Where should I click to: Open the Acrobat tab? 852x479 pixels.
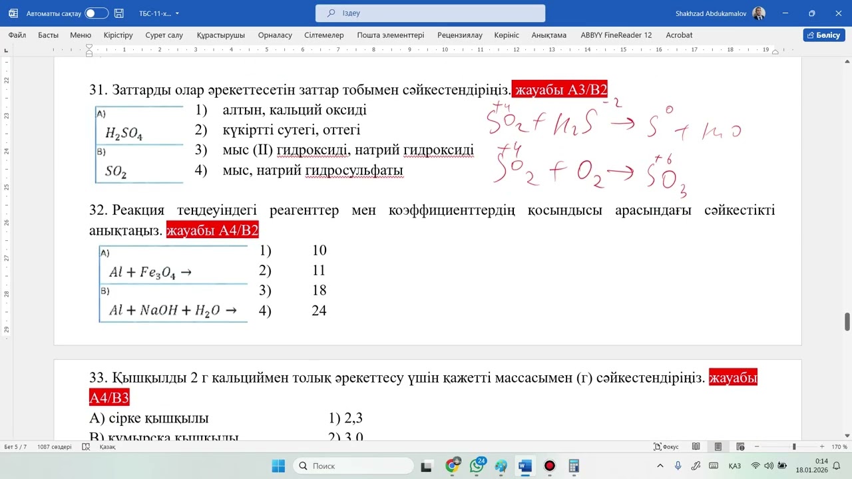tap(680, 35)
